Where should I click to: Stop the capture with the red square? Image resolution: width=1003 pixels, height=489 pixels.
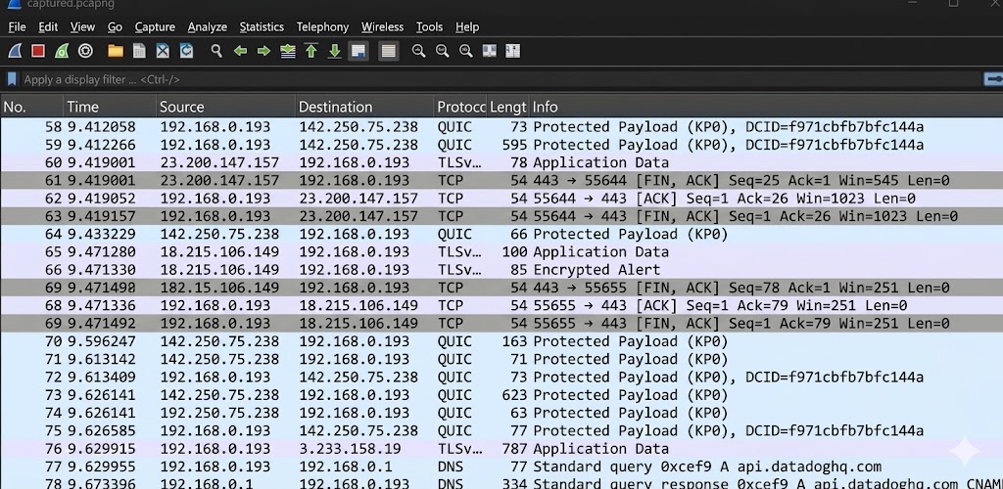click(x=38, y=51)
